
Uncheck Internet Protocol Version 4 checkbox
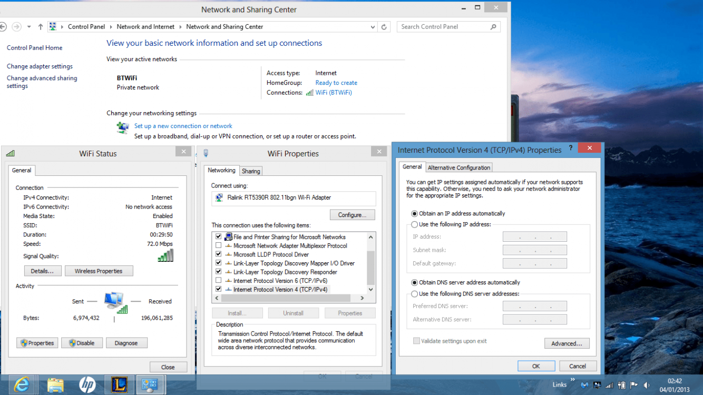point(218,290)
